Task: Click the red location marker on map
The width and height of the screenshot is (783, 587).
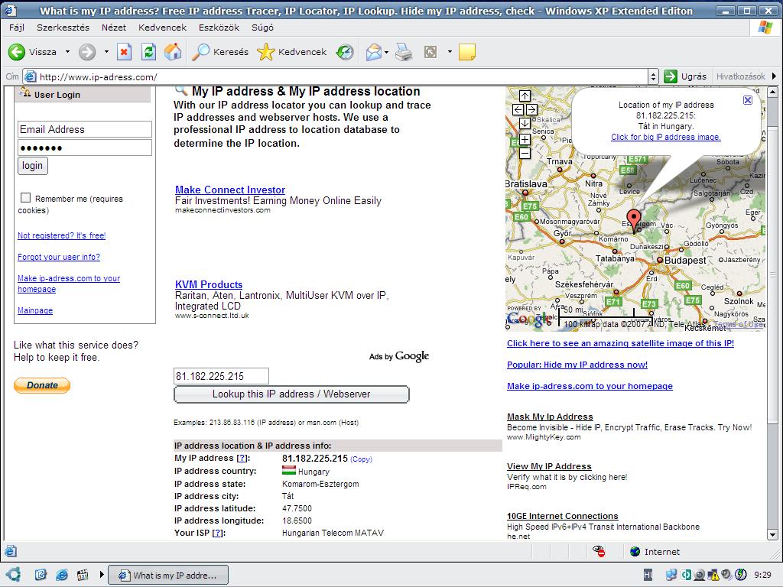Action: 634,220
